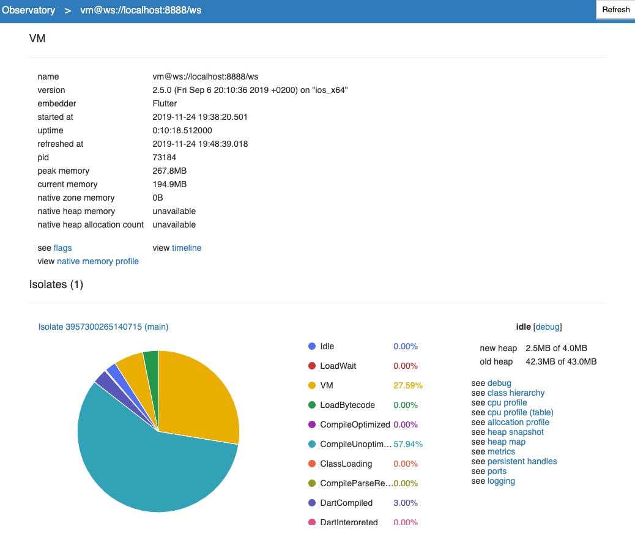Open the logging view
The image size is (635, 537).
click(x=501, y=481)
